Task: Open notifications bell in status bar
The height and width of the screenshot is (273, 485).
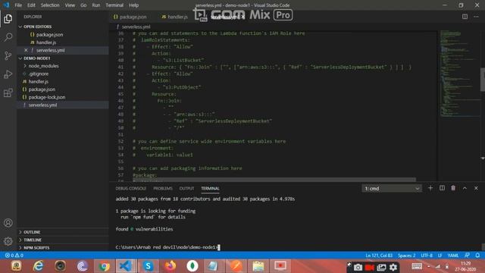Action: [x=477, y=256]
